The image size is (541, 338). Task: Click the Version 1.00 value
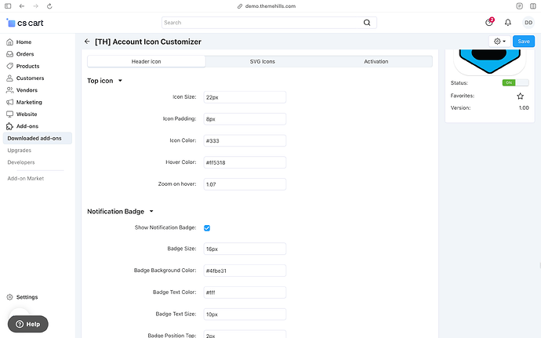524,108
